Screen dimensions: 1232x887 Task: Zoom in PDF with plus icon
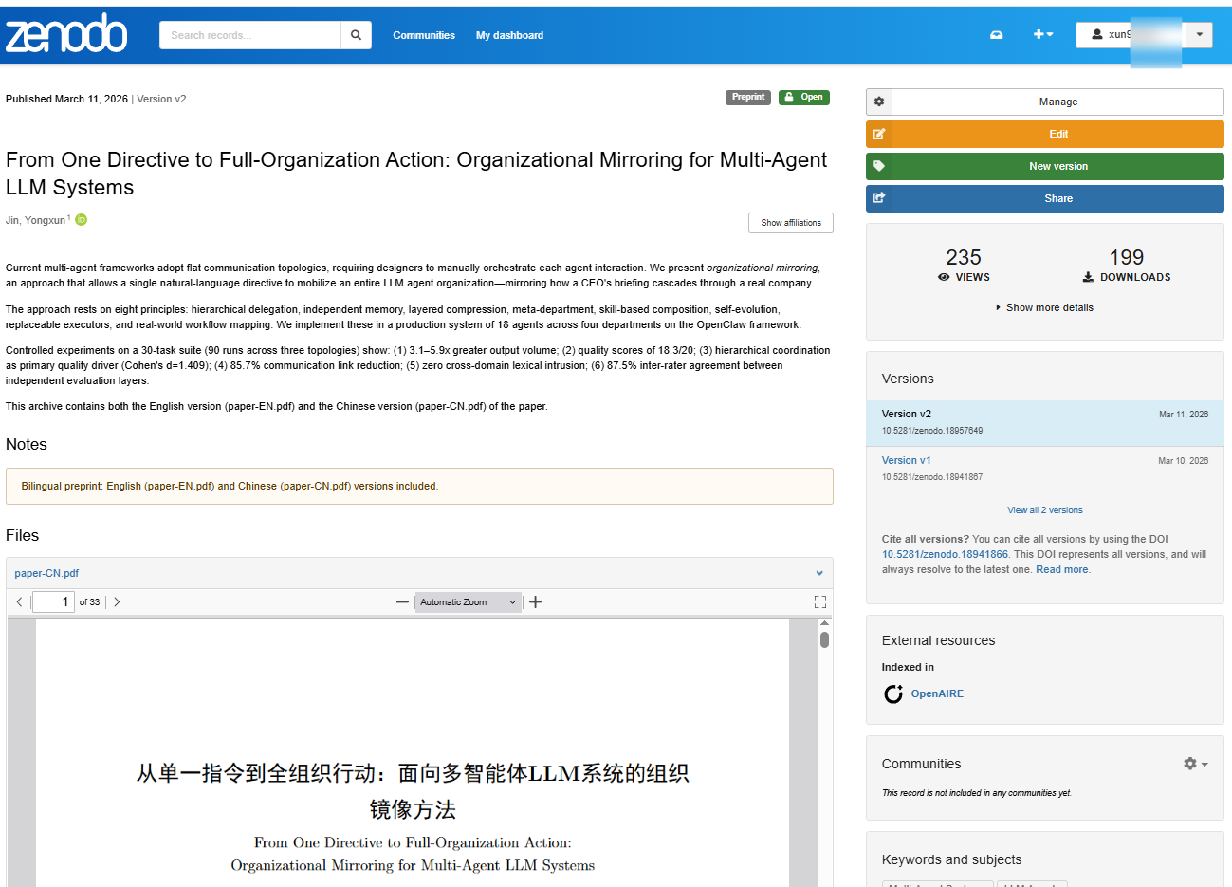coord(535,602)
